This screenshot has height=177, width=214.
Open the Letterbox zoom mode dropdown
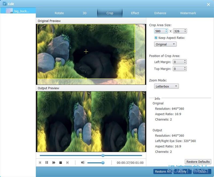[166, 86]
